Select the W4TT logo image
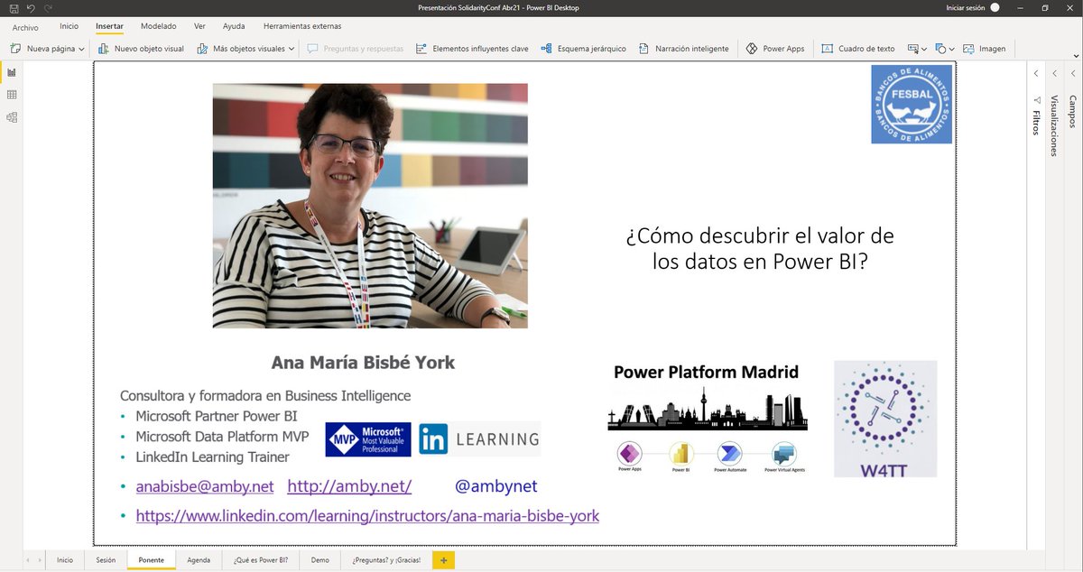 [x=885, y=419]
